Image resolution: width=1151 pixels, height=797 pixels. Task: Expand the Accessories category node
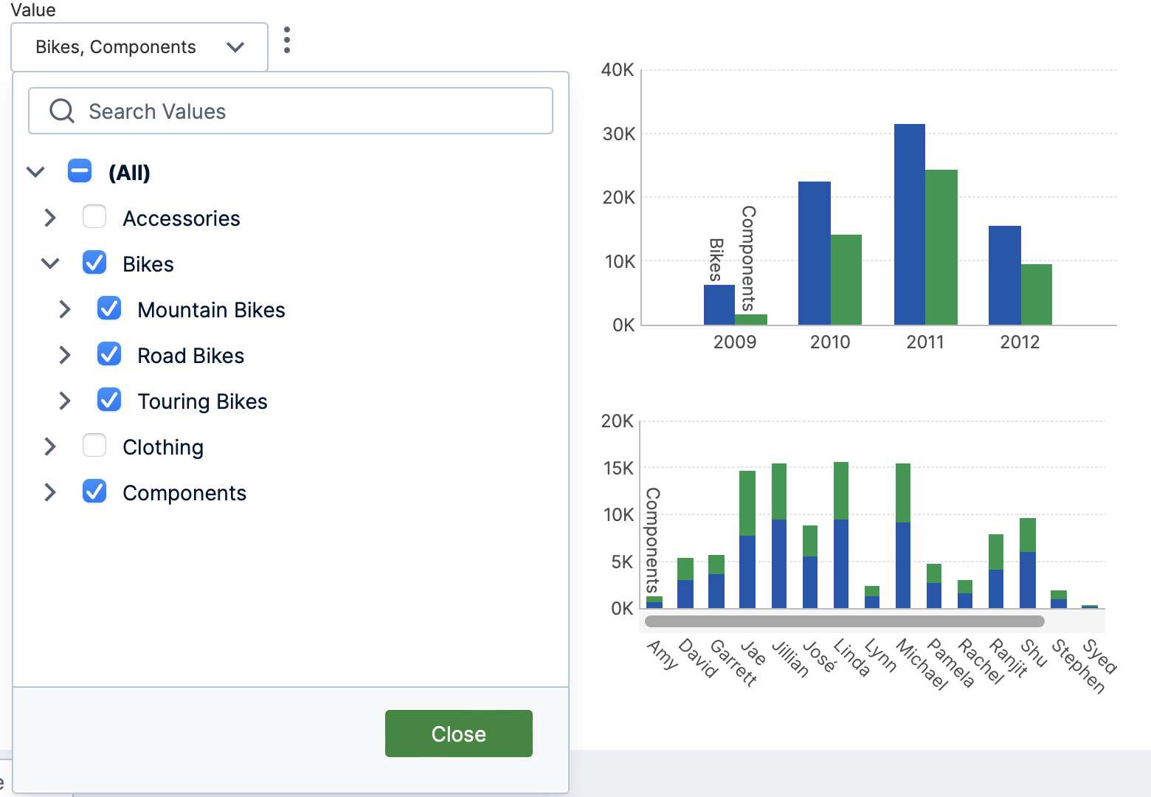(50, 218)
